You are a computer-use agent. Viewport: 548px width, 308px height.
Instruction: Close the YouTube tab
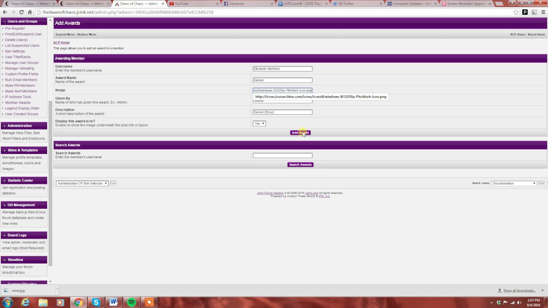click(x=218, y=3)
